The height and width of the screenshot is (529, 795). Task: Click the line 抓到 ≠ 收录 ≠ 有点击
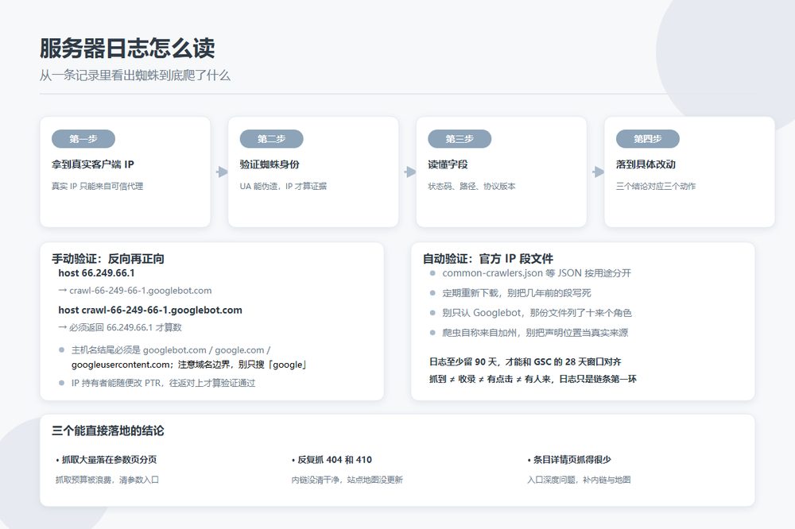533,379
